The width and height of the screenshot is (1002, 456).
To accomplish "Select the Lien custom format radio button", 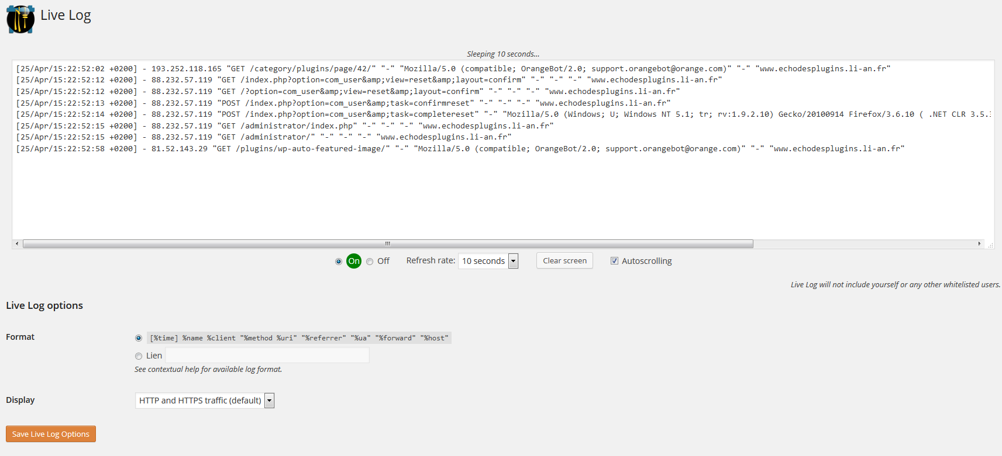I will tap(139, 356).
